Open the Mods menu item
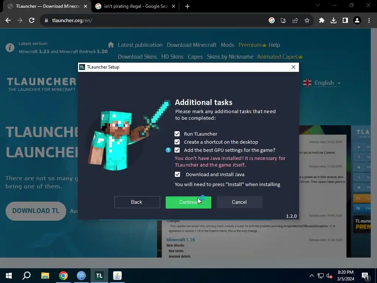377x283 pixels. click(228, 45)
